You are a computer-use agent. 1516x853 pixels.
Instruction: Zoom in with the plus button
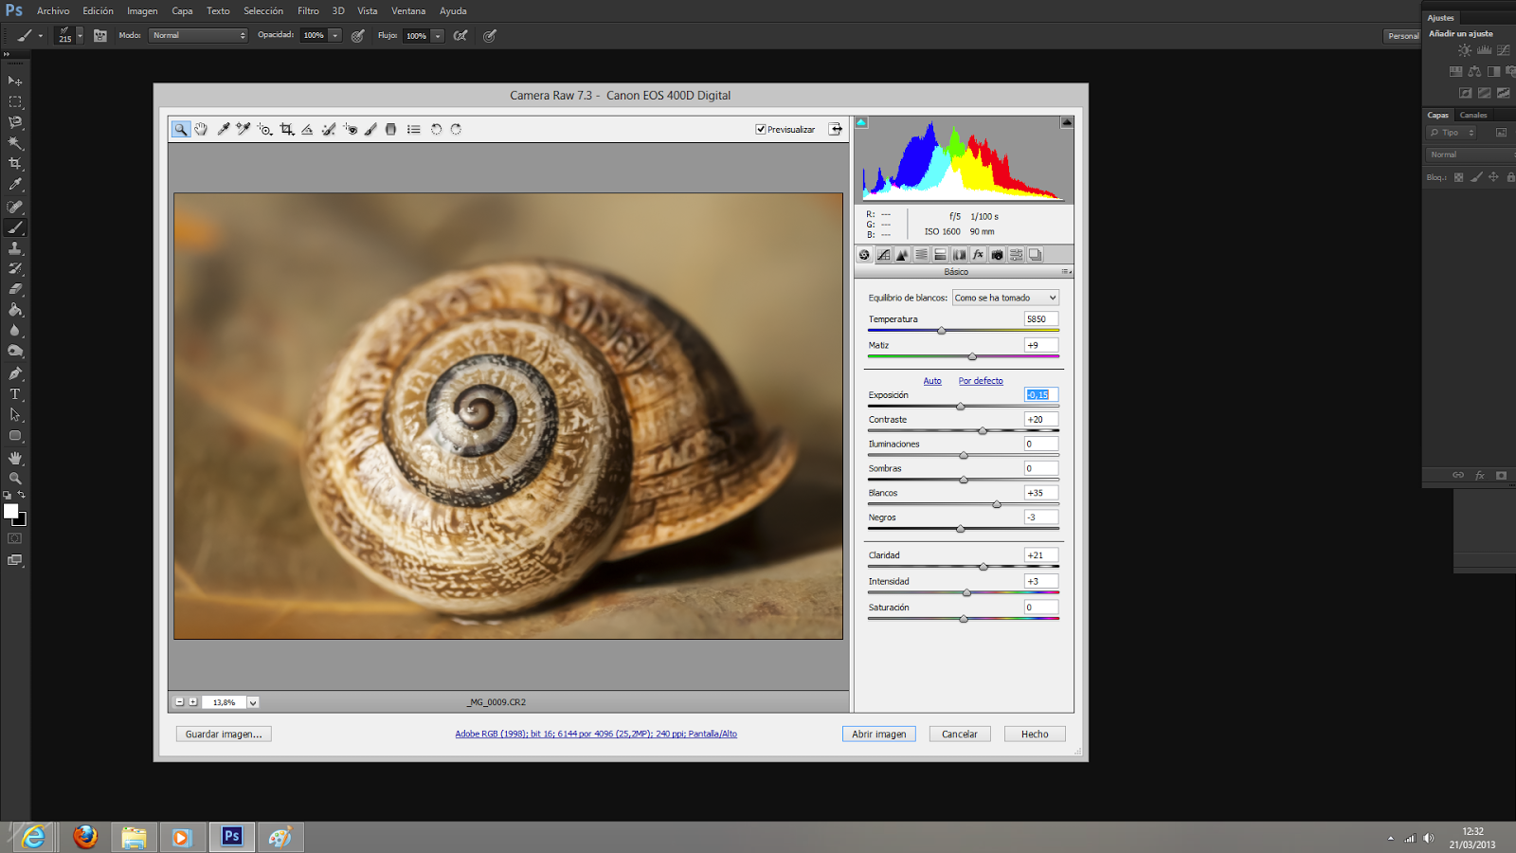coord(193,702)
